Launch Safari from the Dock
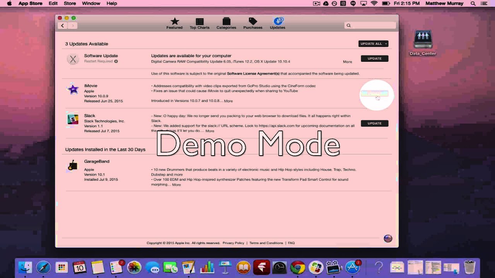The height and width of the screenshot is (278, 495). click(x=43, y=267)
